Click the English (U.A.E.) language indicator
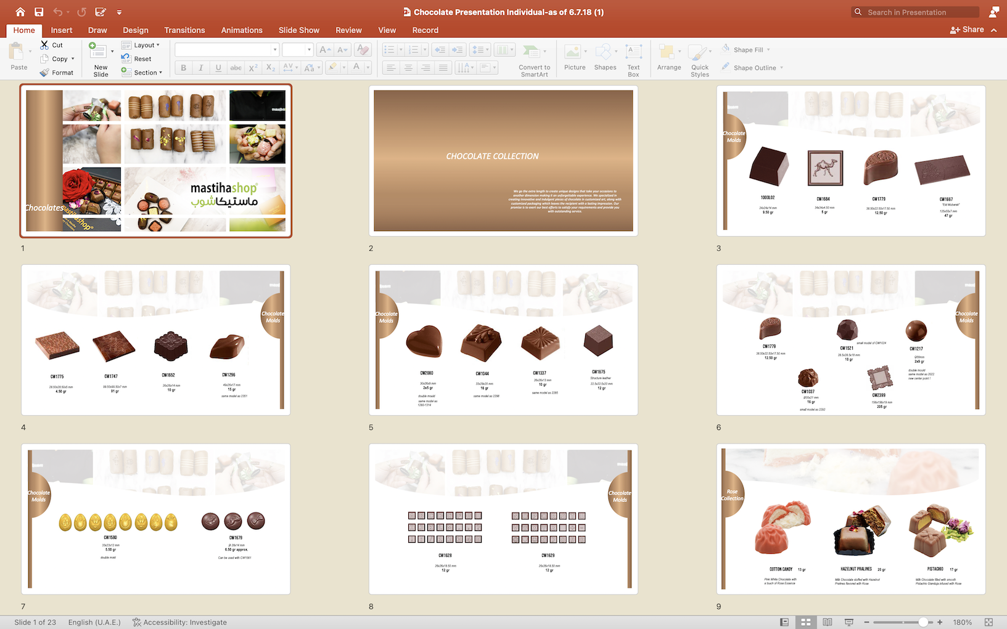 [94, 622]
